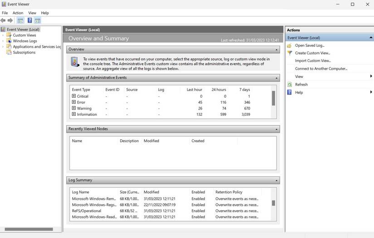This screenshot has width=374, height=238.
Task: Click the Create Custom View funnel icon
Action: [x=290, y=53]
